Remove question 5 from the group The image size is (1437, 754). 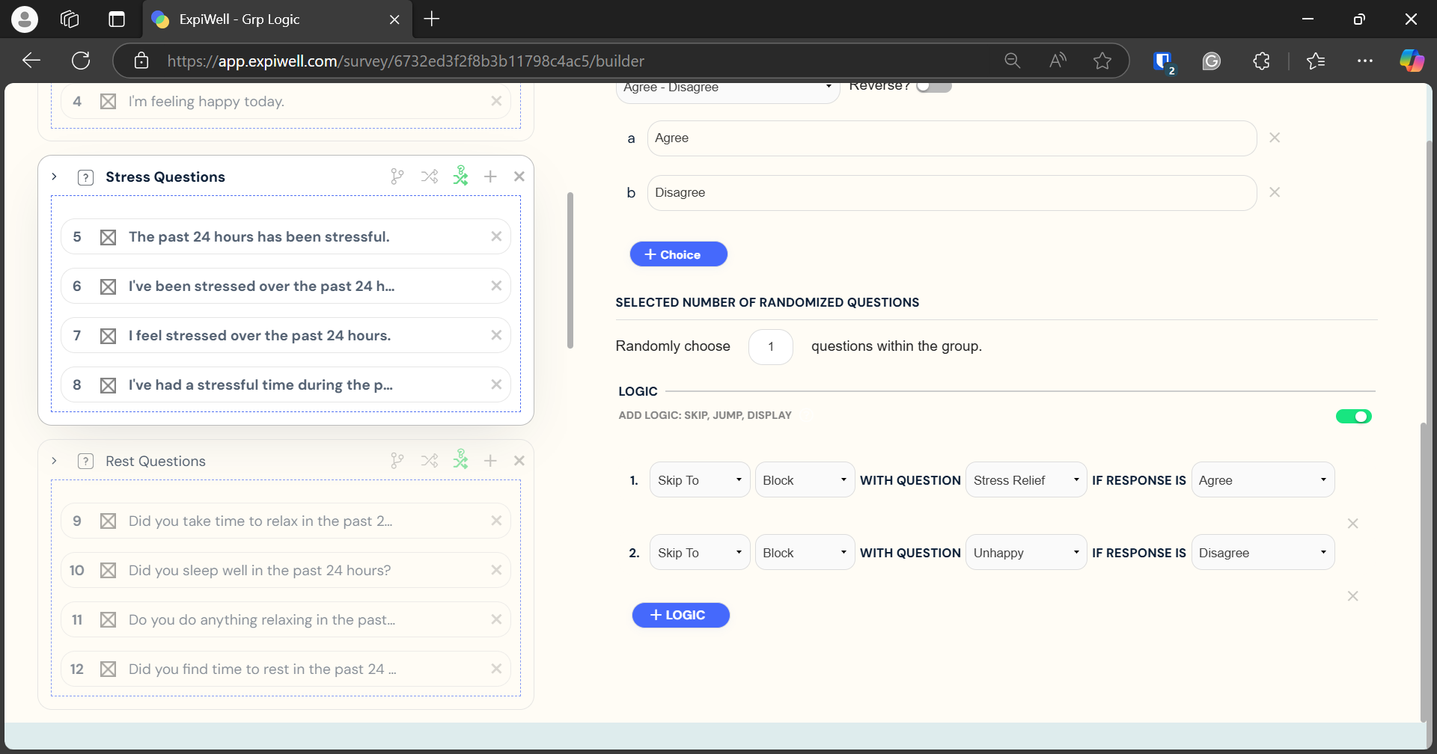click(x=496, y=236)
